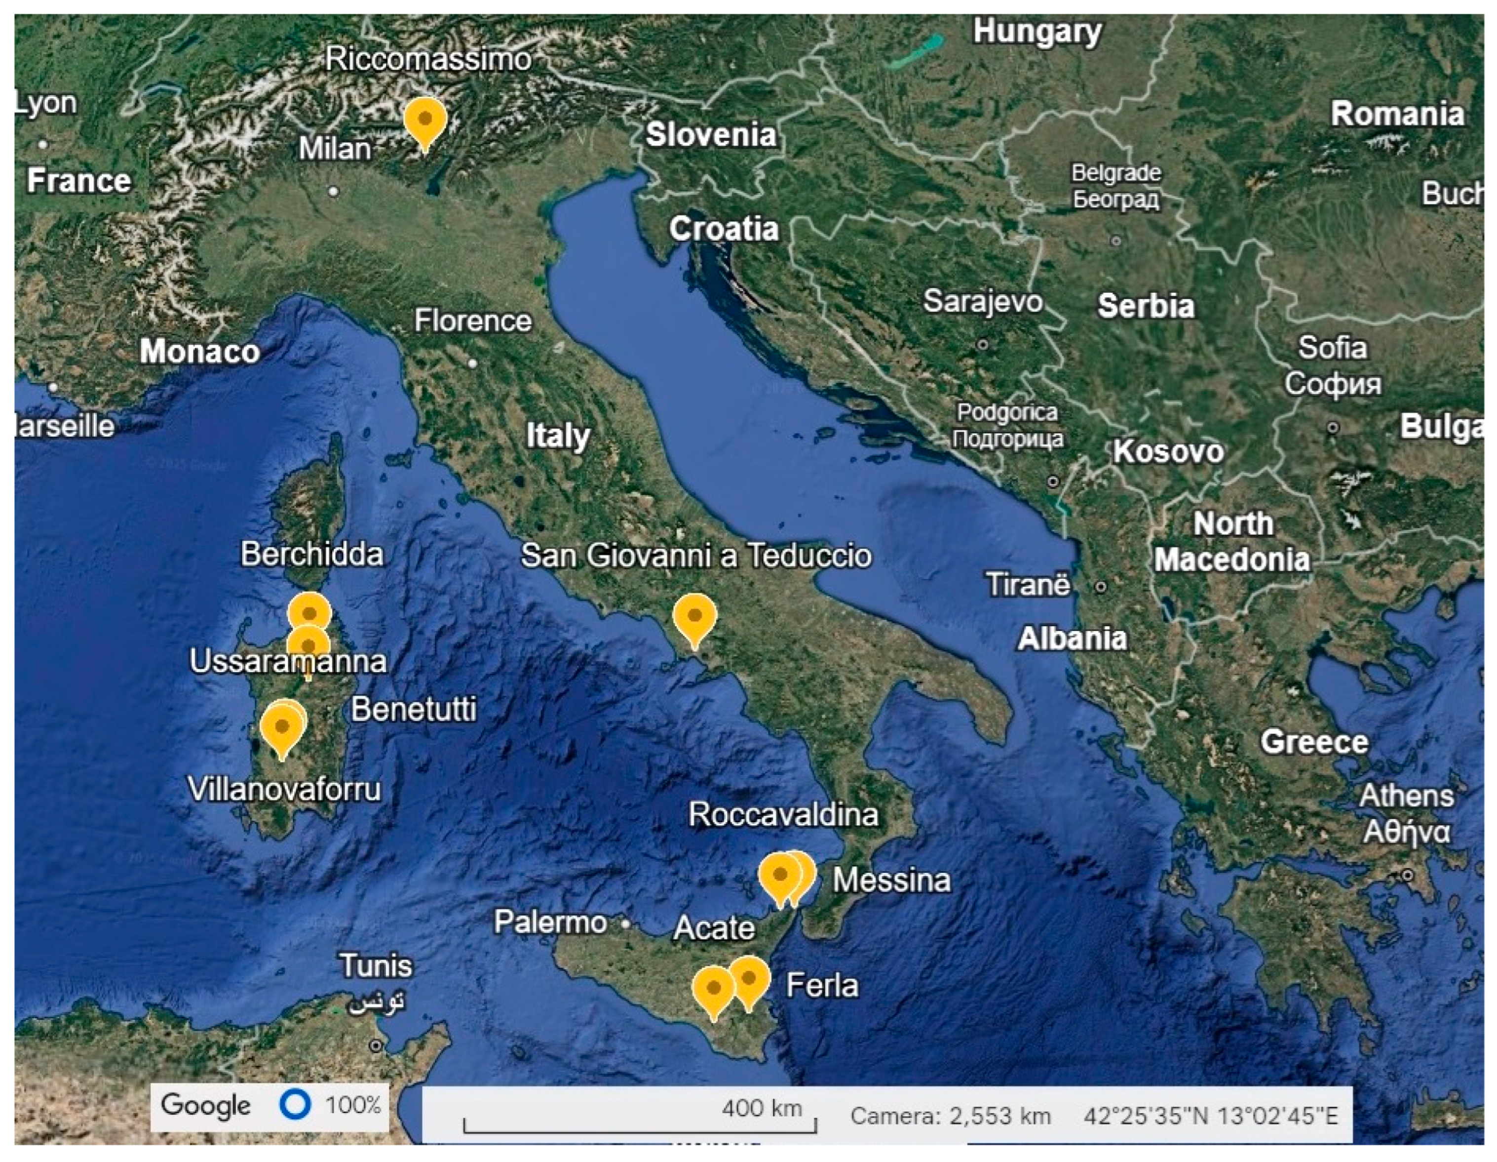1497x1162 pixels.
Task: Click the blue circle loading indicator
Action: [x=296, y=1104]
